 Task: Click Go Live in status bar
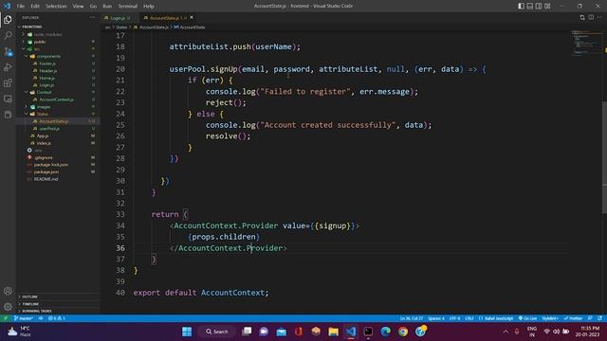[527, 318]
